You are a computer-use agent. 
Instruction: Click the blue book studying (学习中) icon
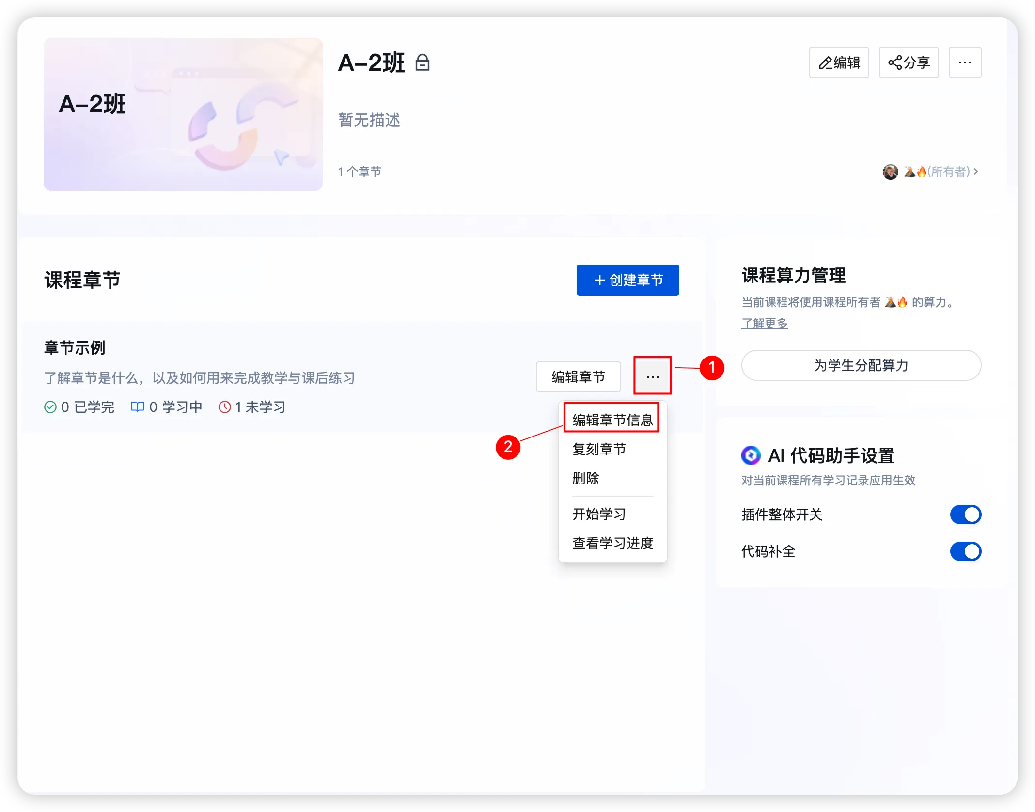pos(138,407)
